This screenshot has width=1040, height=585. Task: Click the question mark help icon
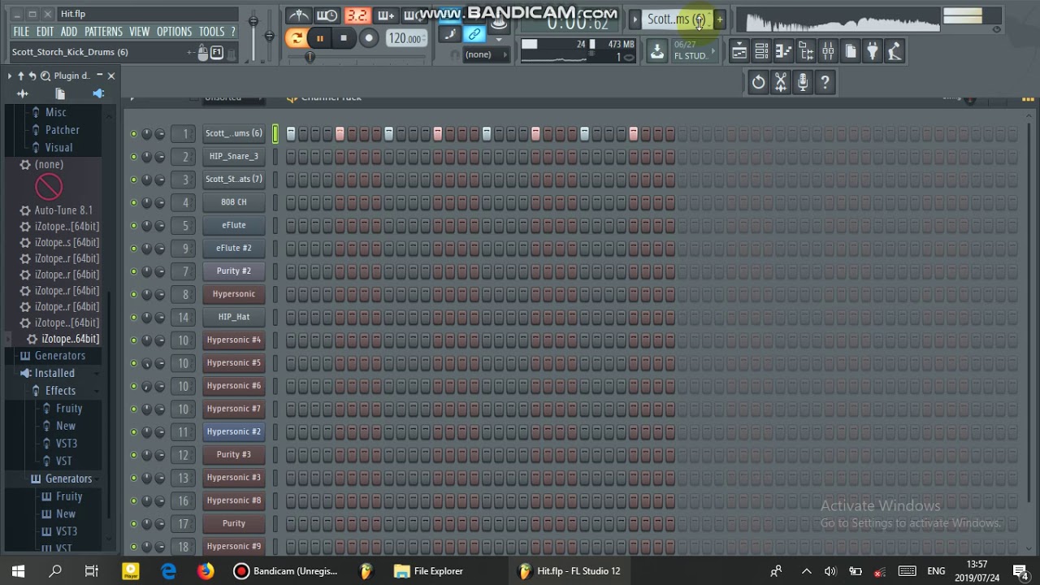pyautogui.click(x=825, y=82)
